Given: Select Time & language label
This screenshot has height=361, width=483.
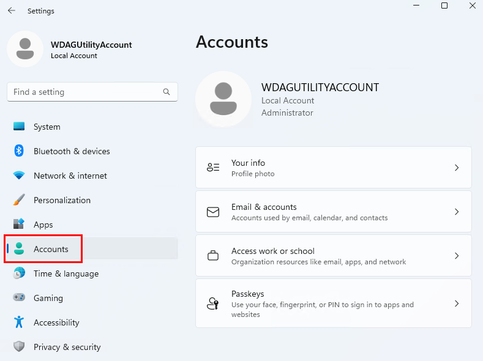Looking at the screenshot, I should (66, 274).
